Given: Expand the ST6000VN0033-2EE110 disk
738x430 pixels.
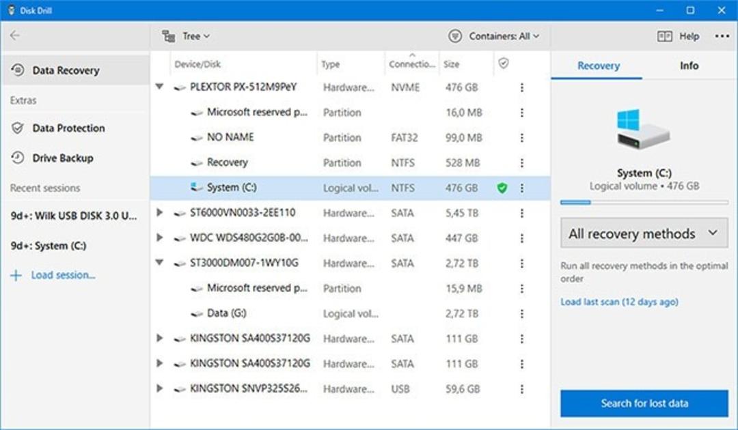Looking at the screenshot, I should coord(159,212).
